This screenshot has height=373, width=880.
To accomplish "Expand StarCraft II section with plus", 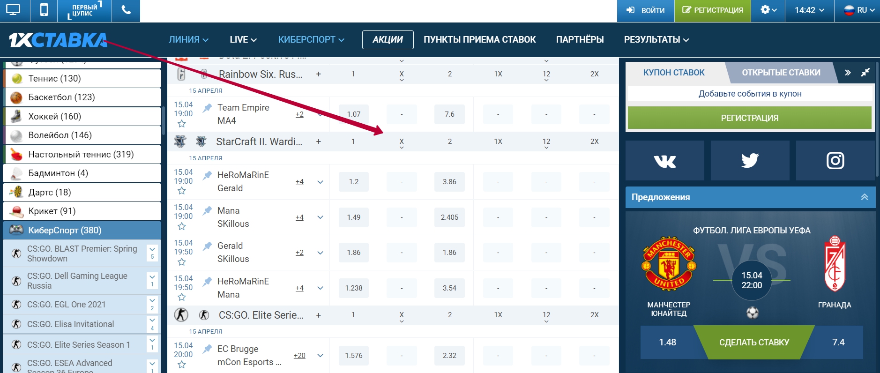I will [x=319, y=142].
